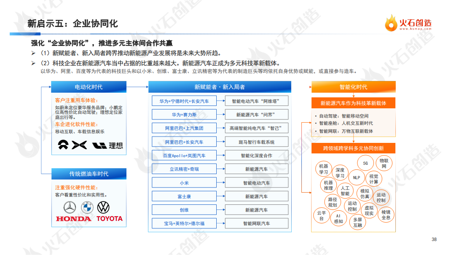Click the 富士康 box
This screenshot has height=255, width=454.
tap(184, 196)
